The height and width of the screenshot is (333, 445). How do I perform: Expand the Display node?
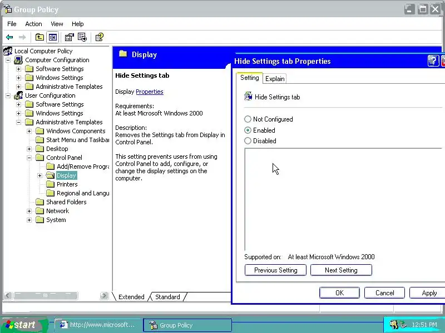(39, 175)
